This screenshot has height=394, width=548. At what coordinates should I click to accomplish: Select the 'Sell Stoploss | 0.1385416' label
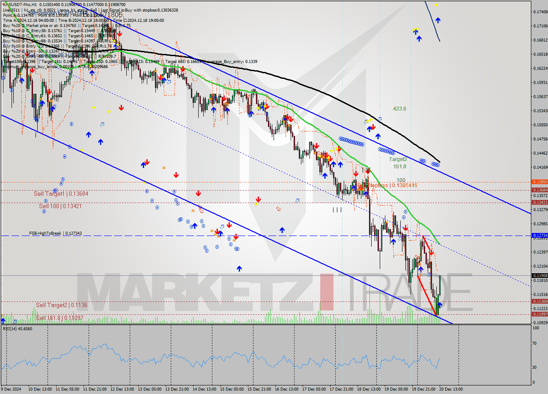click(x=387, y=185)
